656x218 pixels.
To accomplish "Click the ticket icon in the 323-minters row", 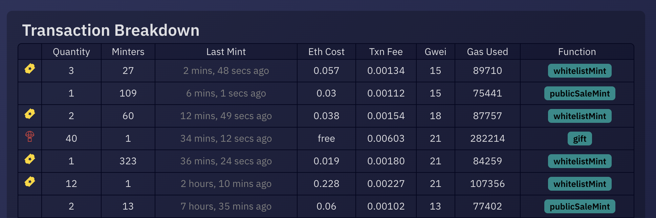I will 30,159.
